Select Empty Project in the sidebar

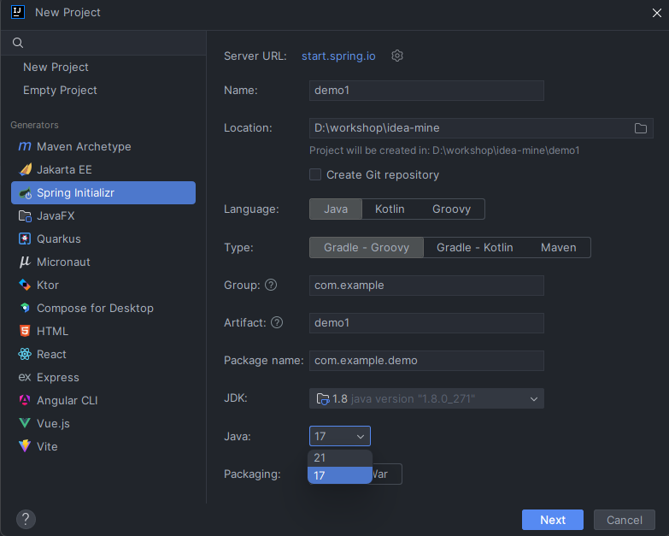click(x=60, y=91)
